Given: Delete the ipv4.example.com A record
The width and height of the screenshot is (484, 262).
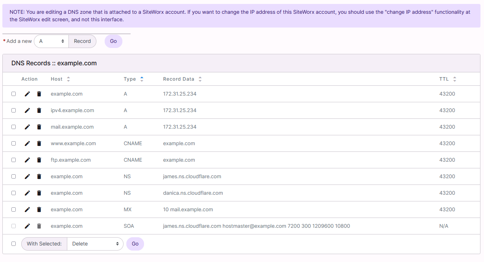Looking at the screenshot, I should point(39,110).
